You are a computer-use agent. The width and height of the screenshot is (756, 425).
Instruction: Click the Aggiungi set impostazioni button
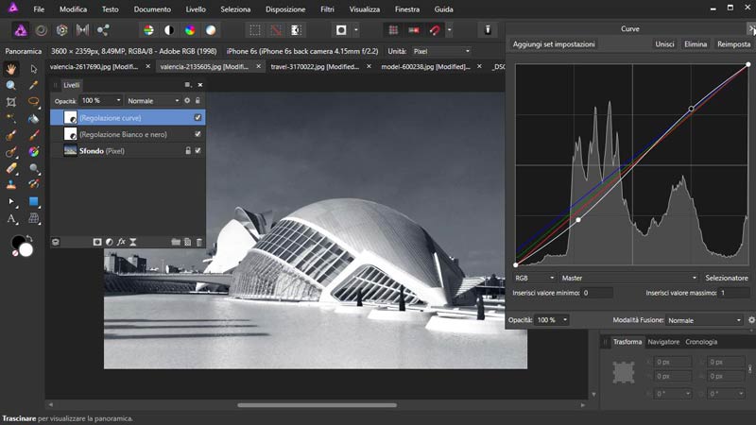coord(554,43)
